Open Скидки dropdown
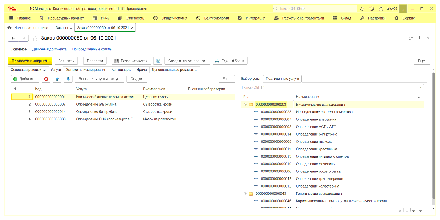 [137, 79]
